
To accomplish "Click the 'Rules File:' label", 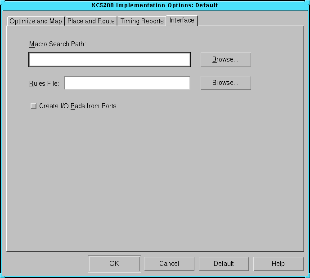I will pos(44,83).
